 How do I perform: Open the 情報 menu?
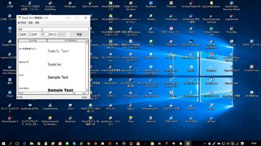click(x=37, y=23)
